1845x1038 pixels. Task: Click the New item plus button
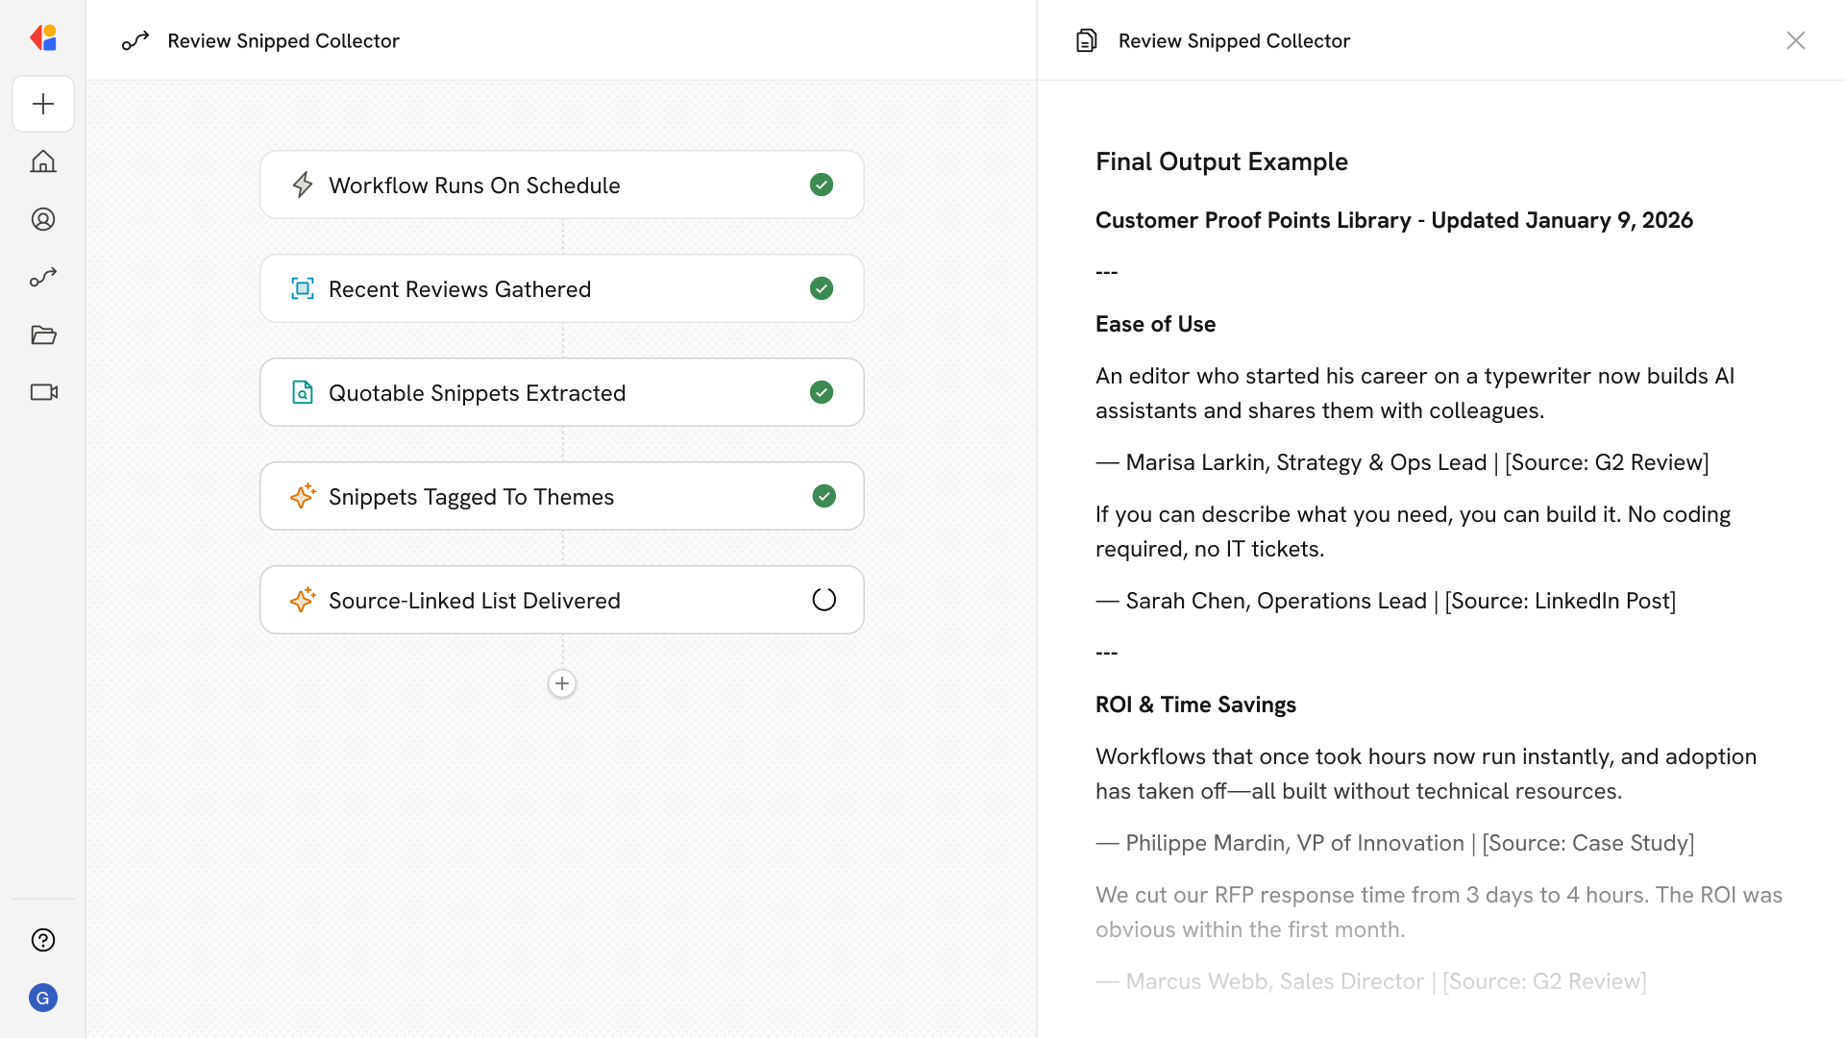[43, 104]
